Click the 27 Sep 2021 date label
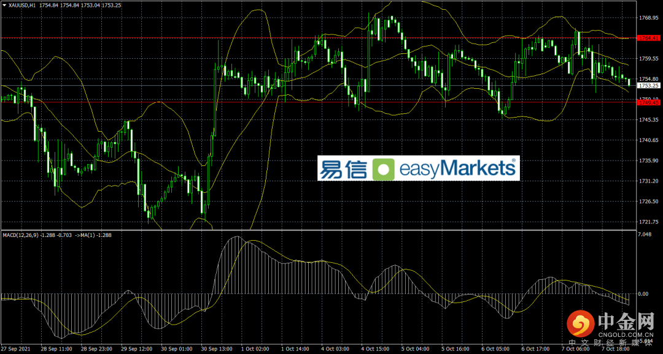 (x=14, y=349)
